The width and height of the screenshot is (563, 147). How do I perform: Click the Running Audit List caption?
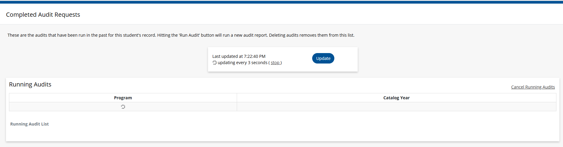coord(29,124)
